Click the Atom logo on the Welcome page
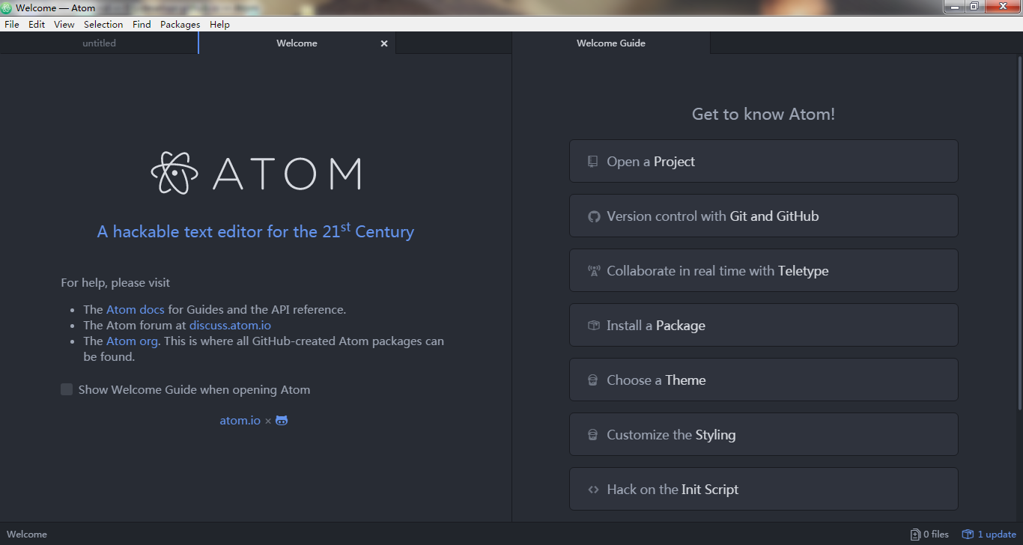This screenshot has height=545, width=1023. 255,173
